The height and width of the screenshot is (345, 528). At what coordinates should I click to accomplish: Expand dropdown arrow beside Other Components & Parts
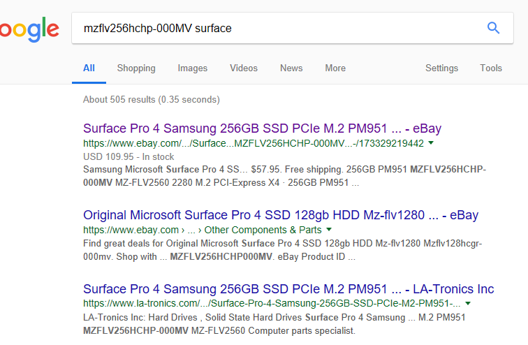[x=329, y=230]
